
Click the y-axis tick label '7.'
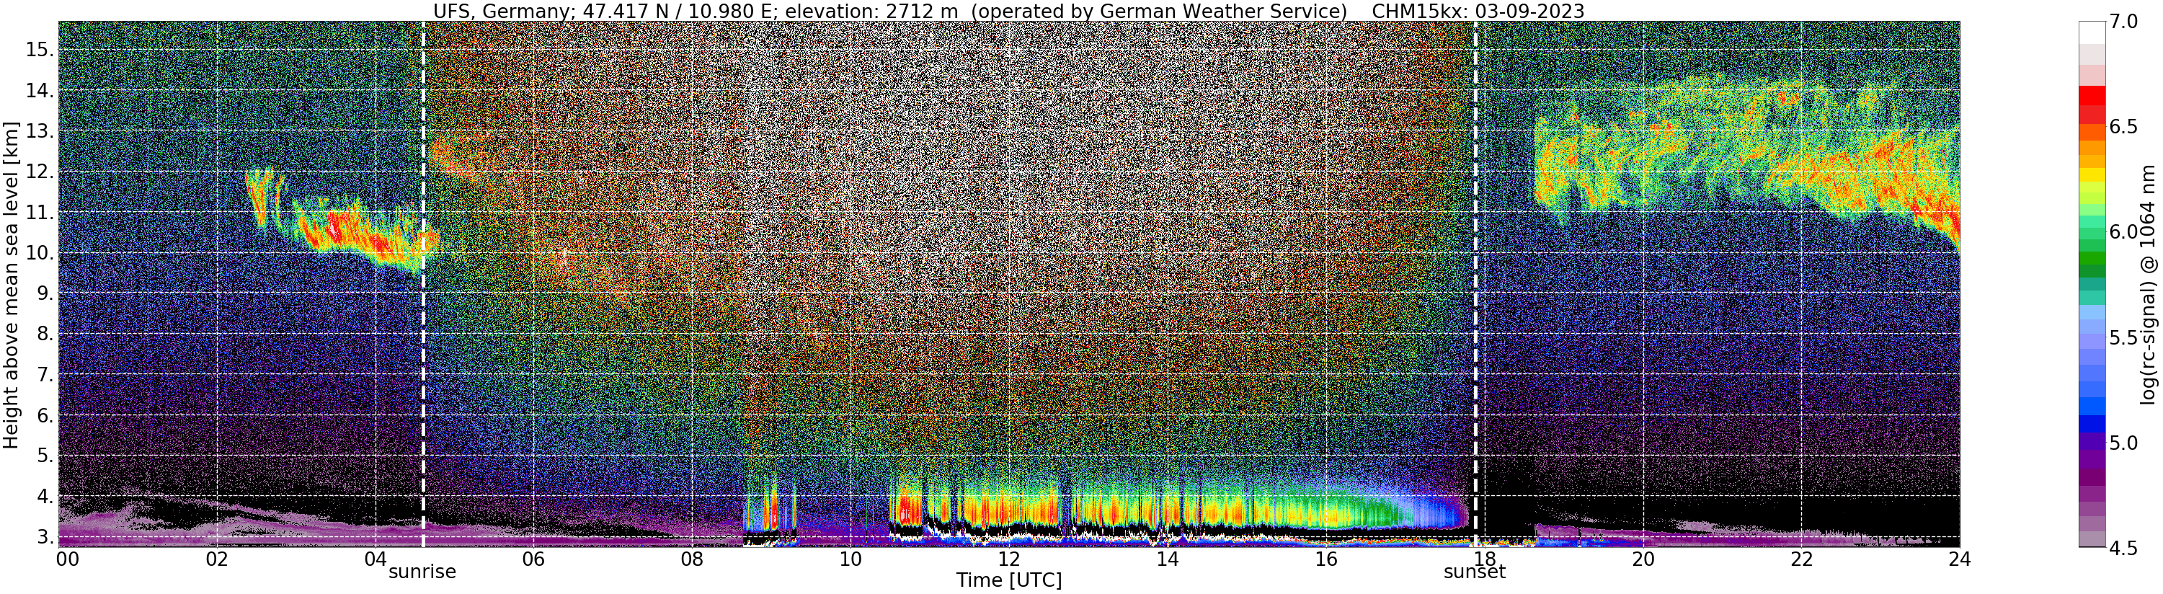coord(45,375)
